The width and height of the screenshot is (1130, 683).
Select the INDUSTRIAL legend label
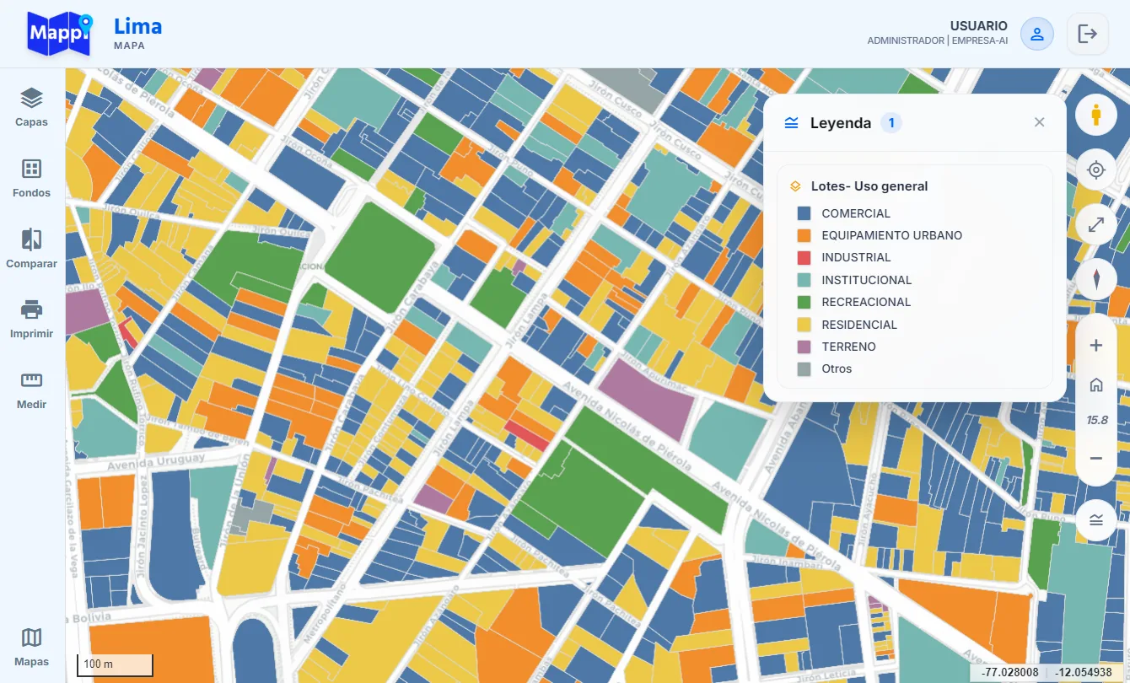(856, 258)
